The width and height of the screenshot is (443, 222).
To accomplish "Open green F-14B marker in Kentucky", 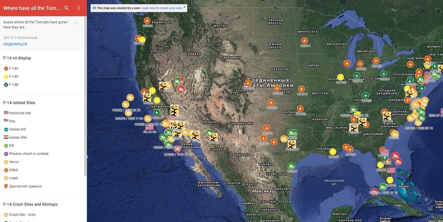I will click(366, 96).
